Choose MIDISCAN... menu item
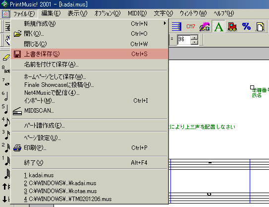Image resolution: width=269 pixels, height=207 pixels. [x=89, y=111]
